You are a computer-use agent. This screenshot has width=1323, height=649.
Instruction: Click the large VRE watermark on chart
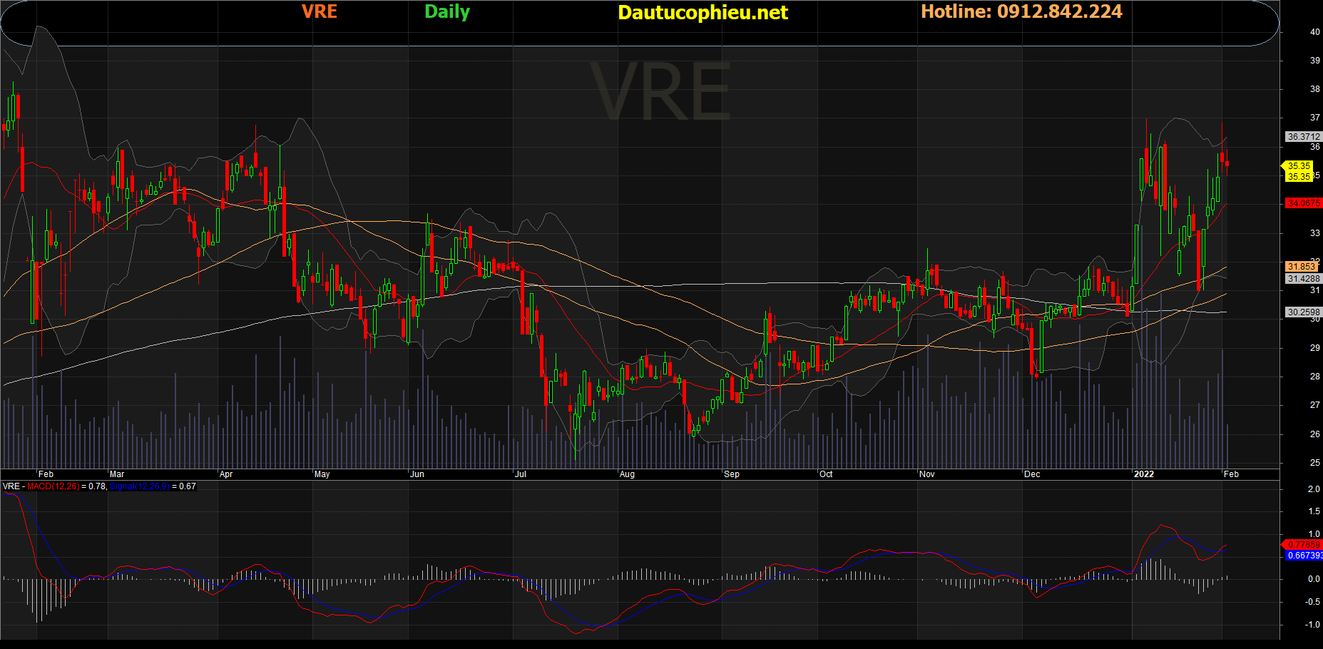(660, 91)
